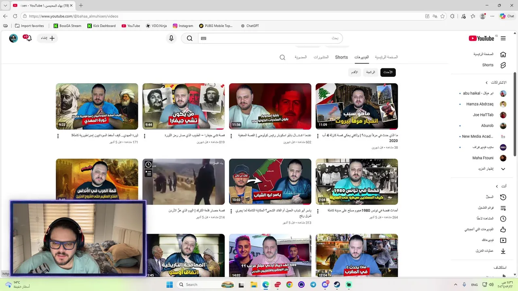518x291 pixels.
Task: Open liked videos in the sidebar
Action: [x=503, y=230]
